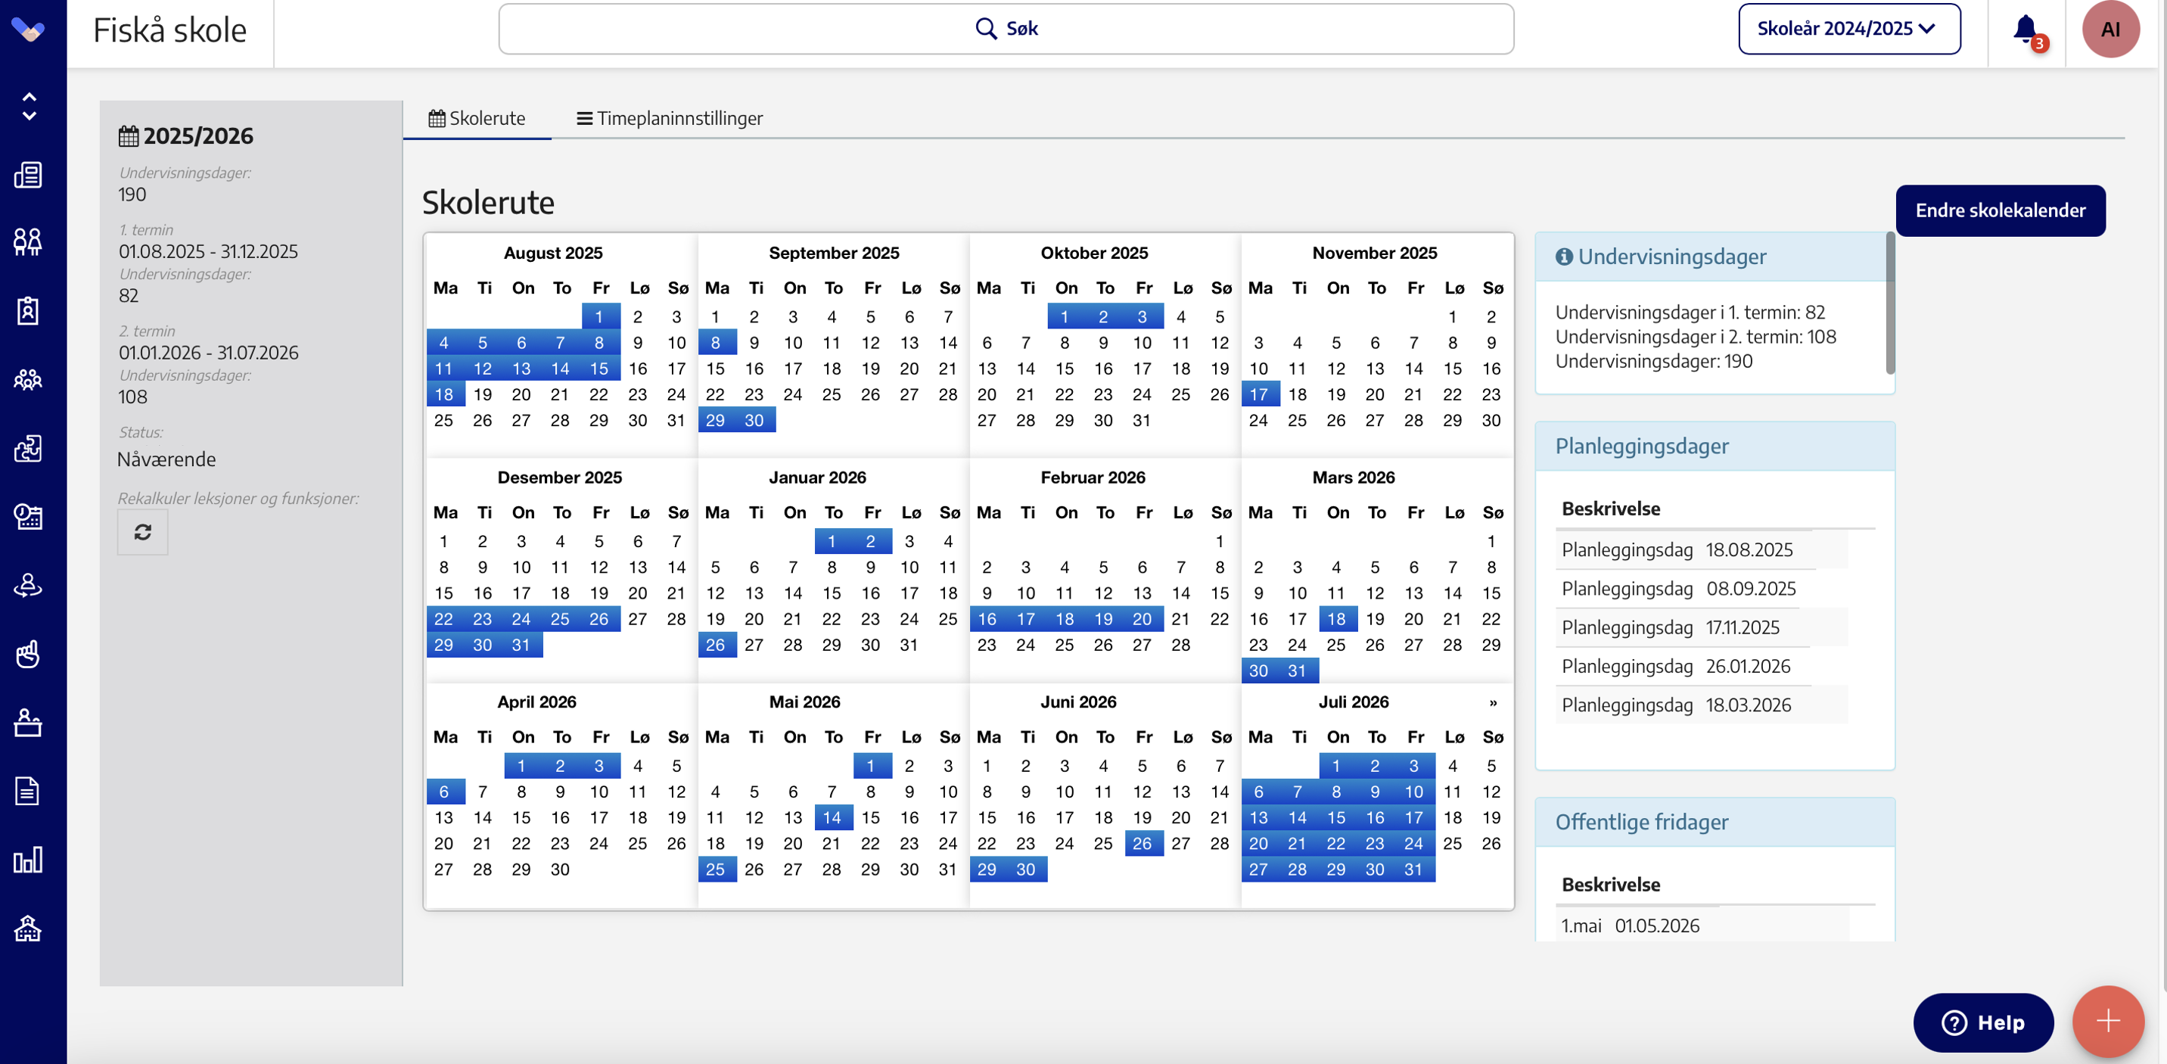
Task: Select 8 September 2025 planning day
Action: point(716,342)
